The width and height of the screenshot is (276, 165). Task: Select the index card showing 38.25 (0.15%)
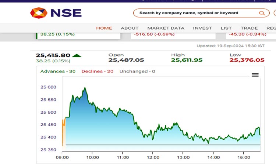(78, 36)
